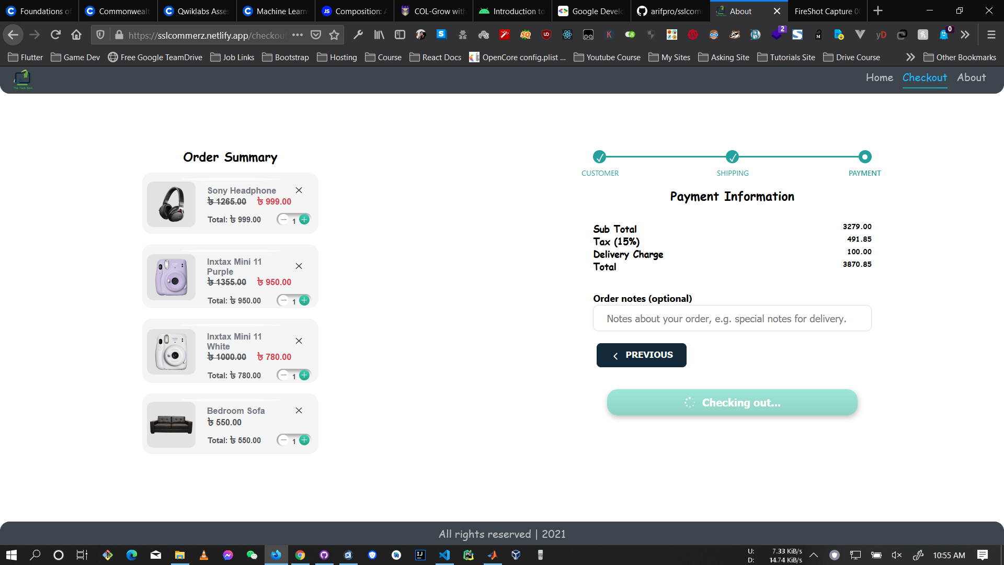The height and width of the screenshot is (565, 1004).
Task: Click the remove icon on Sony Headphone
Action: 299,190
